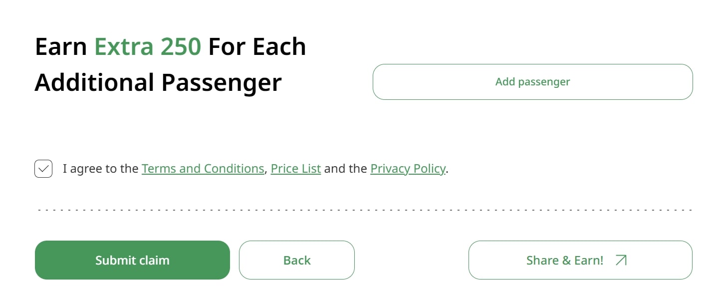The image size is (712, 301).
Task: Go back using the Back button
Action: (x=297, y=260)
